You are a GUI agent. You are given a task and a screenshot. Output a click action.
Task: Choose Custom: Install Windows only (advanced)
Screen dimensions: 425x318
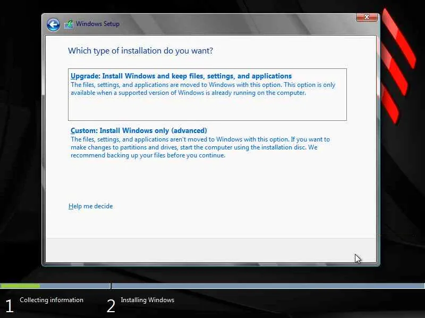pyautogui.click(x=139, y=130)
